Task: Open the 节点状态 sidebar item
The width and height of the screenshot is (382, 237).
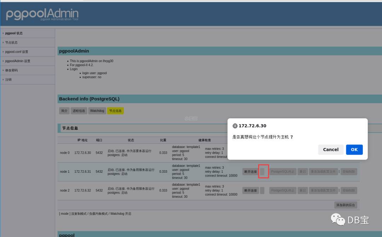Action: pos(11,42)
